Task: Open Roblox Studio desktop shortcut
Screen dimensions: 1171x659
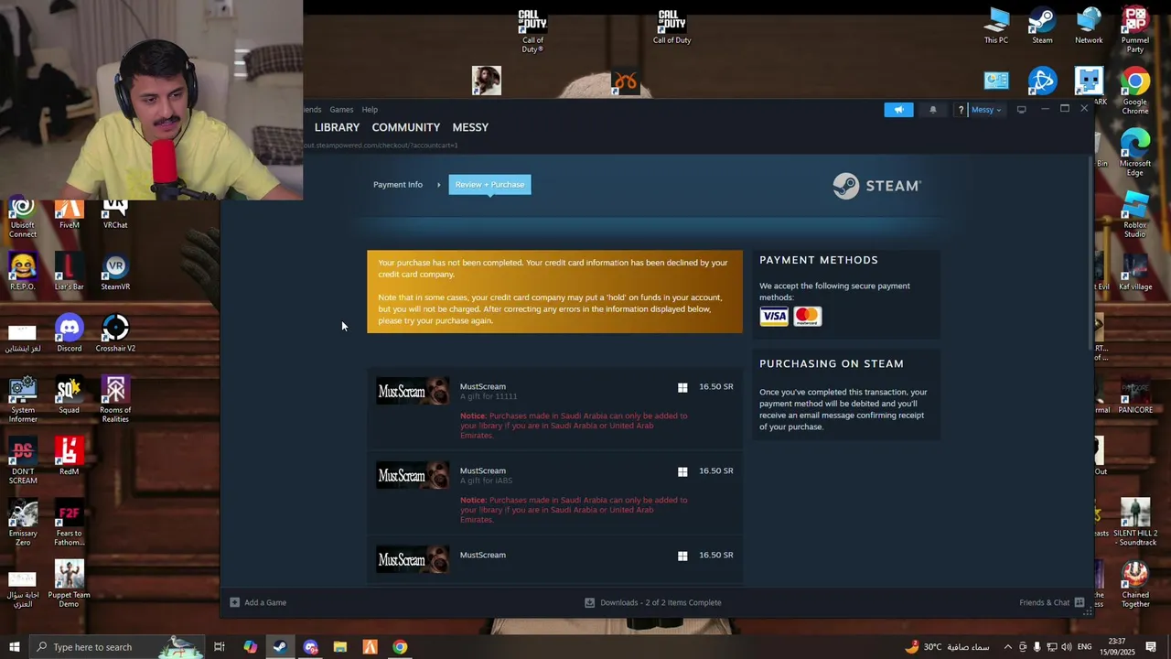Action: click(x=1135, y=215)
